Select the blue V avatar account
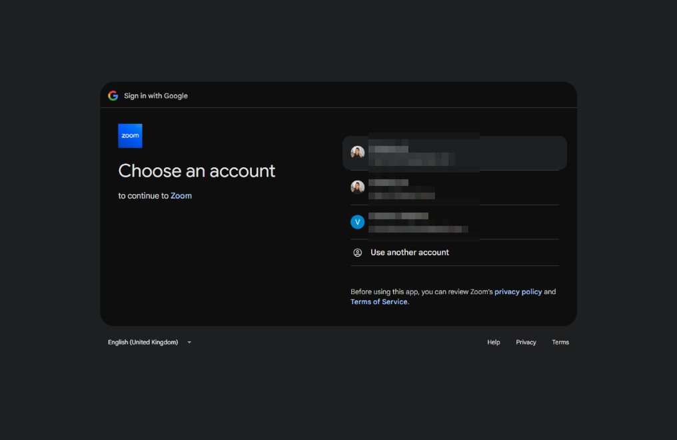Image resolution: width=677 pixels, height=440 pixels. pos(454,222)
